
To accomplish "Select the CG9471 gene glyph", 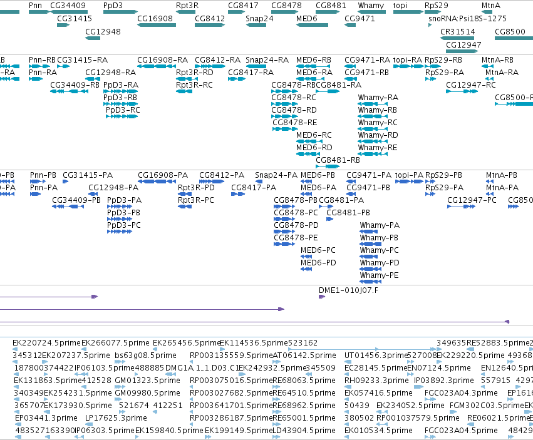I will tap(350, 25).
